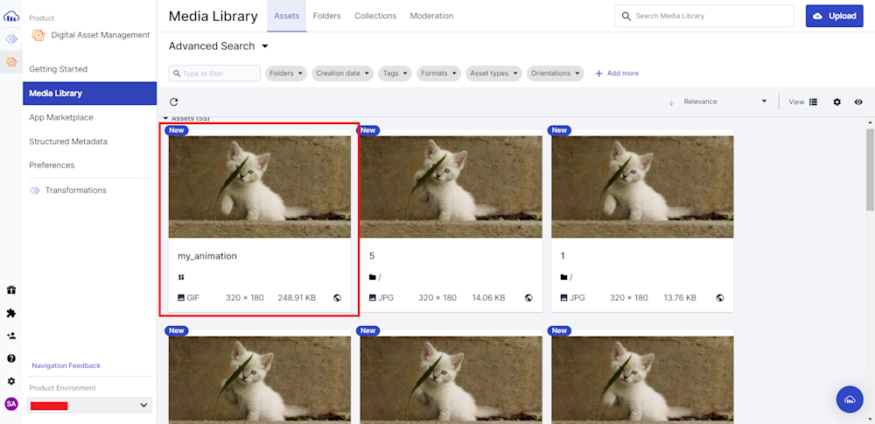Collapse the Assets (55) section triangle
Image resolution: width=875 pixels, height=424 pixels.
(165, 119)
